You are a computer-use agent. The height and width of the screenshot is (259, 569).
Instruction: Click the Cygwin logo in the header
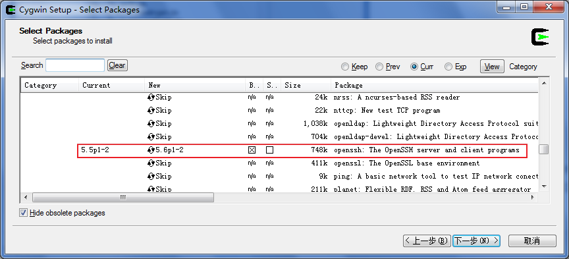coord(540,37)
